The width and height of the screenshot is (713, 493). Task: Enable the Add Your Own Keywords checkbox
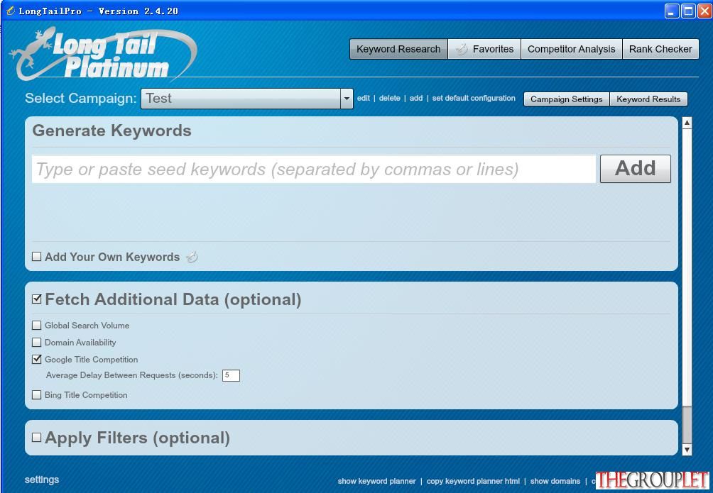36,257
